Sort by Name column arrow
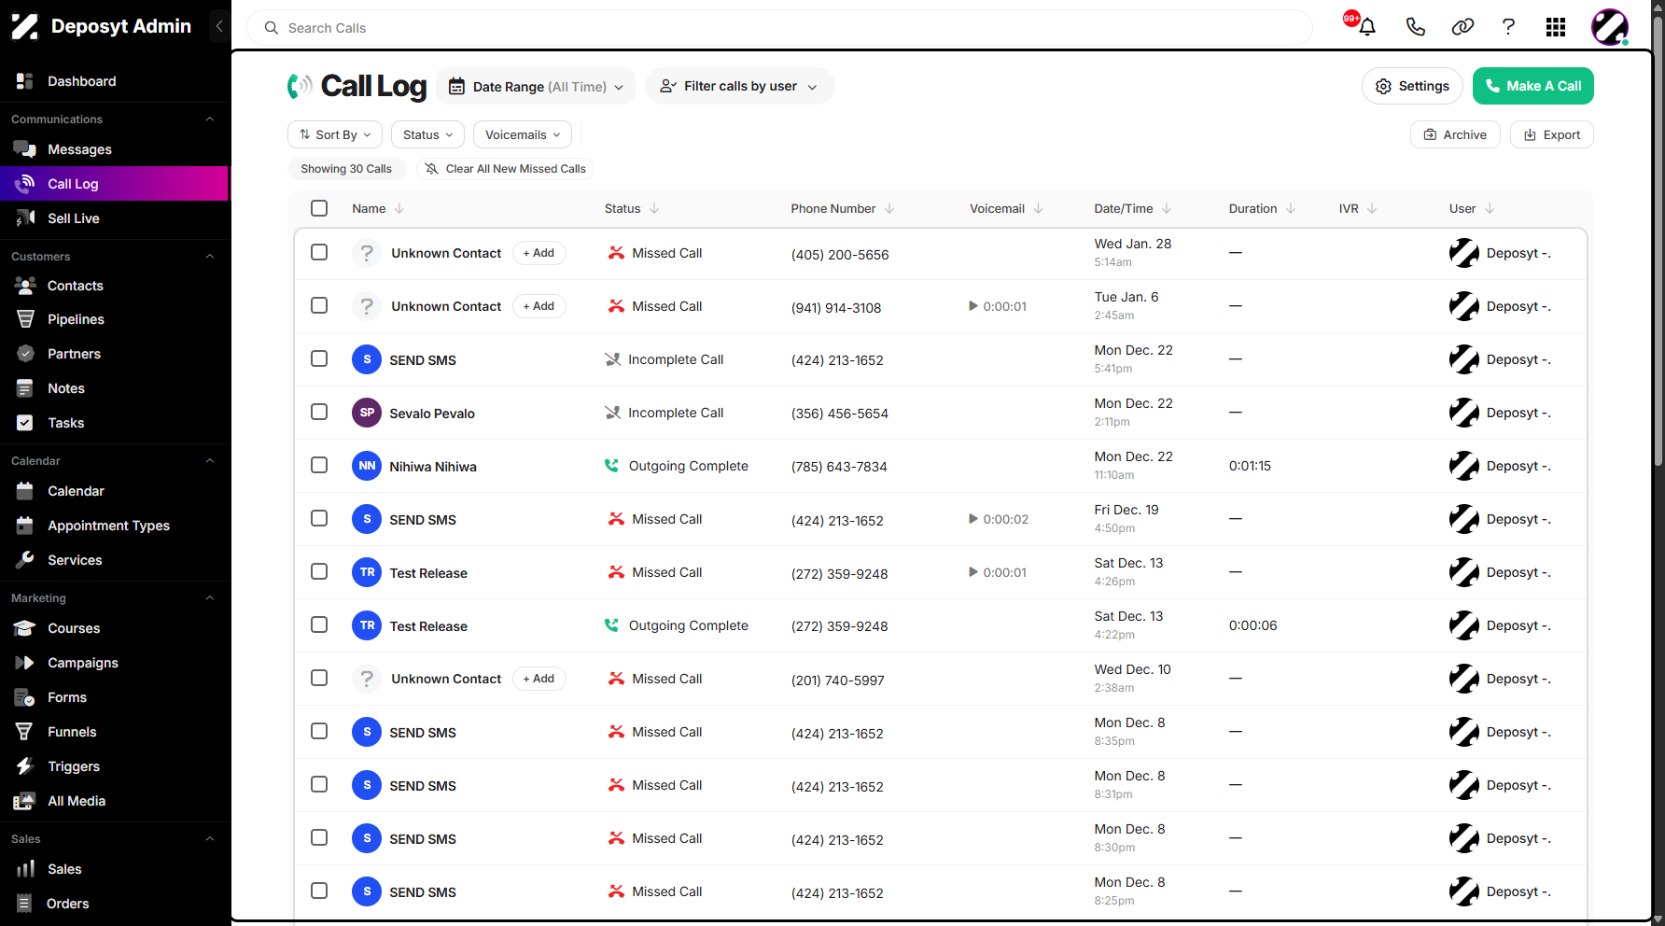The height and width of the screenshot is (926, 1665). (399, 208)
